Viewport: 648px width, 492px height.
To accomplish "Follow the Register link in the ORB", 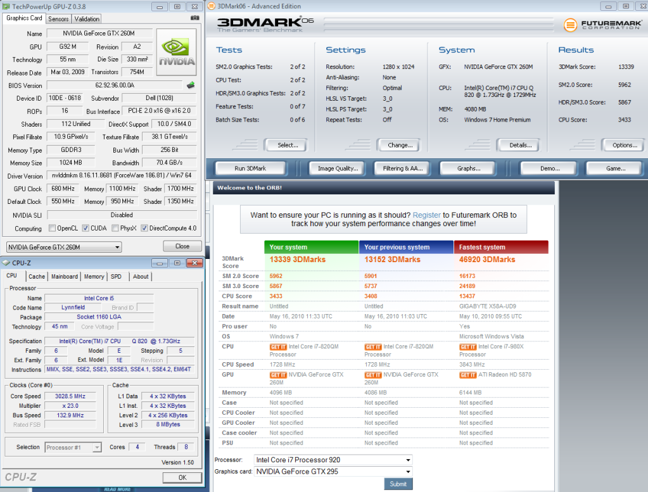I will click(x=426, y=215).
